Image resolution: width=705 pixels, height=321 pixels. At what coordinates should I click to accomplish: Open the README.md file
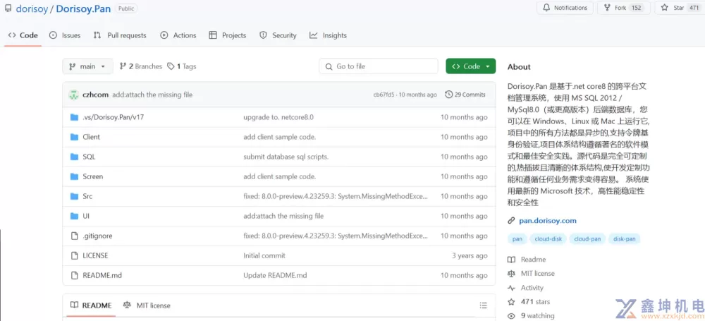pyautogui.click(x=102, y=276)
